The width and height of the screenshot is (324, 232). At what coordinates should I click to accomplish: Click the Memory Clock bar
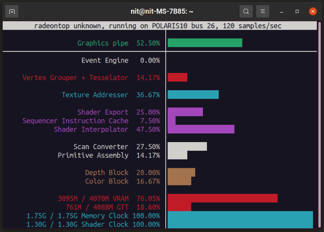tap(240, 216)
